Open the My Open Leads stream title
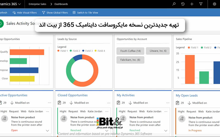Screen dimensions: 220x137 pyautogui.click(x=187, y=95)
